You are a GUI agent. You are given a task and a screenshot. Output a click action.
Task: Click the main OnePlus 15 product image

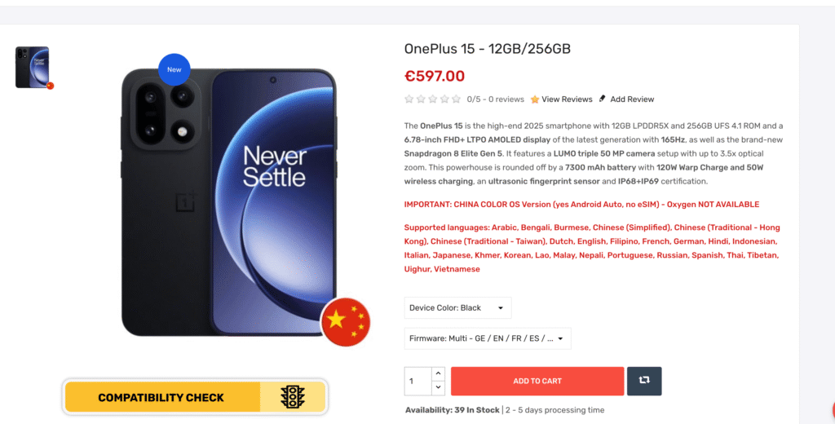click(x=229, y=202)
